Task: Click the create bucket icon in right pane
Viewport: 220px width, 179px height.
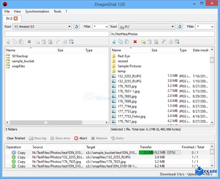Action: (150, 42)
